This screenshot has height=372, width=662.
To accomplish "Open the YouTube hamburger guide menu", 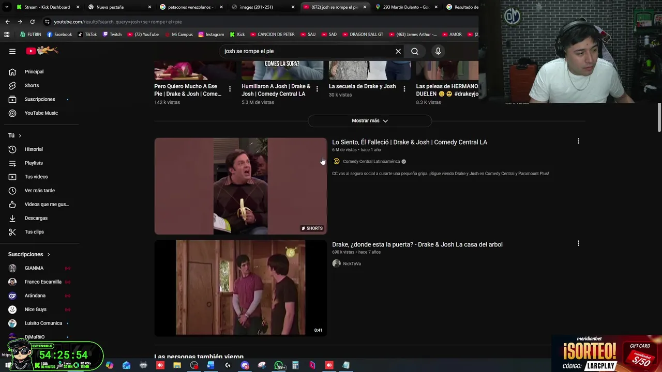I will coord(12,51).
